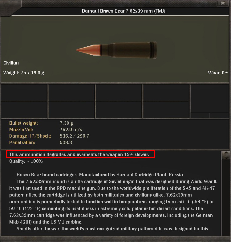231x242 pixels.
Task: Select the first empty bottom-row slot
Action: pyautogui.click(x=24, y=110)
